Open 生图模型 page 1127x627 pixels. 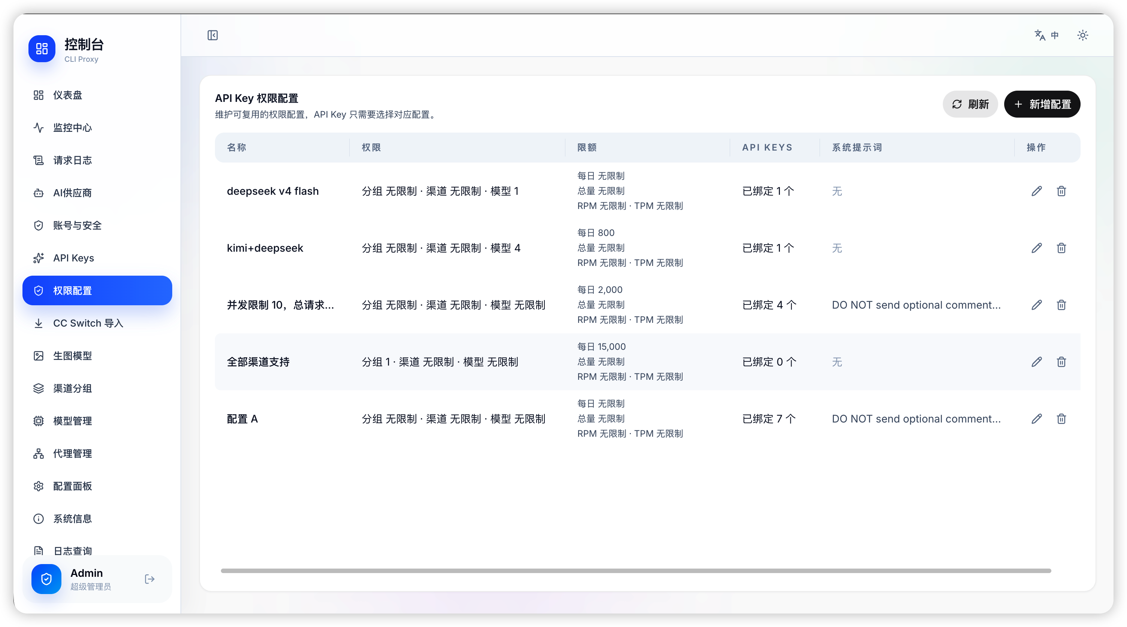tap(97, 356)
